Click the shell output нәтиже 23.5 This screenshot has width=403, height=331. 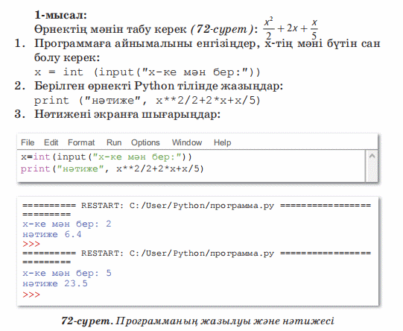(55, 283)
